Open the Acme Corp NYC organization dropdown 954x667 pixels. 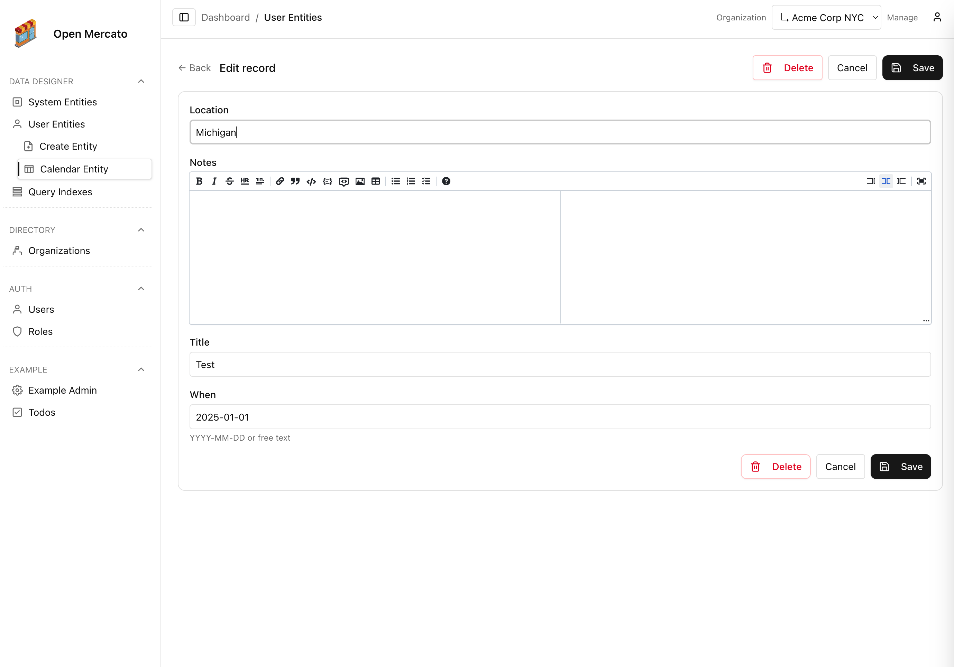(x=826, y=17)
